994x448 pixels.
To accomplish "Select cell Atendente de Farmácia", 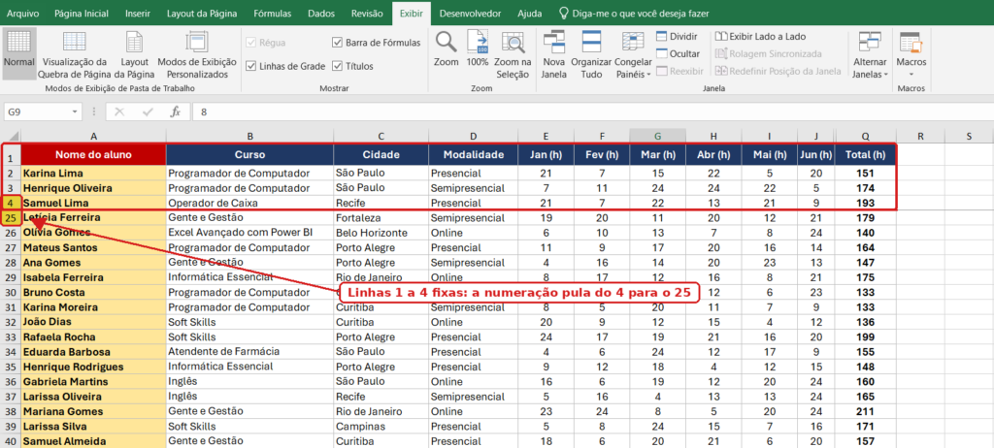I will 249,352.
